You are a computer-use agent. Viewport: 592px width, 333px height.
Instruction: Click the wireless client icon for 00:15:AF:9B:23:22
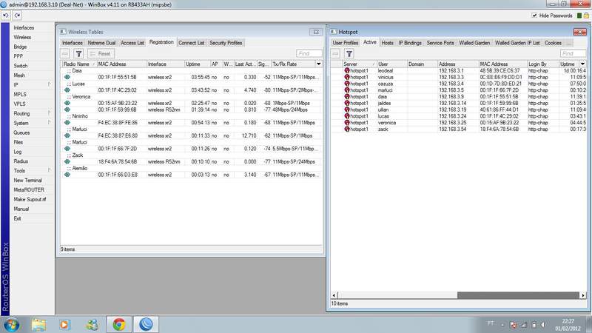click(x=67, y=103)
